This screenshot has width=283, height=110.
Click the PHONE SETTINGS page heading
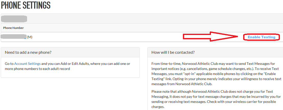(26, 5)
